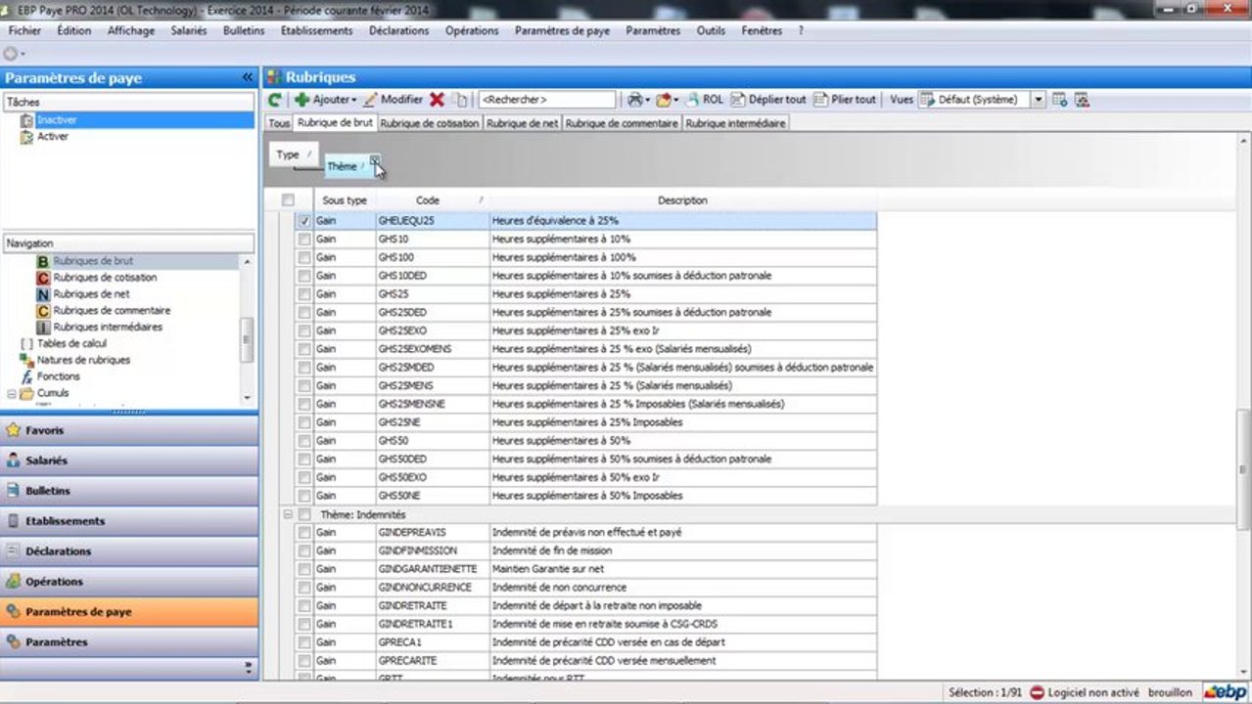The width and height of the screenshot is (1252, 704).
Task: Click the Favoris star icon
Action: tap(14, 430)
